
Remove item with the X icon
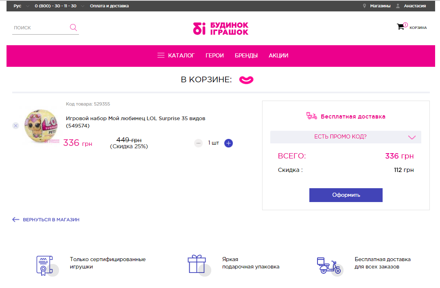[16, 126]
